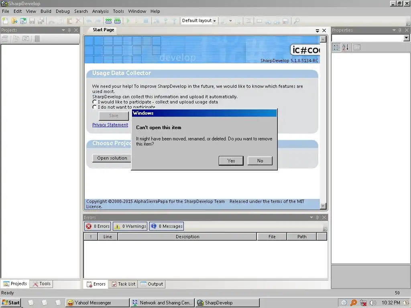
Task: Open the Search menu
Action: click(x=81, y=11)
